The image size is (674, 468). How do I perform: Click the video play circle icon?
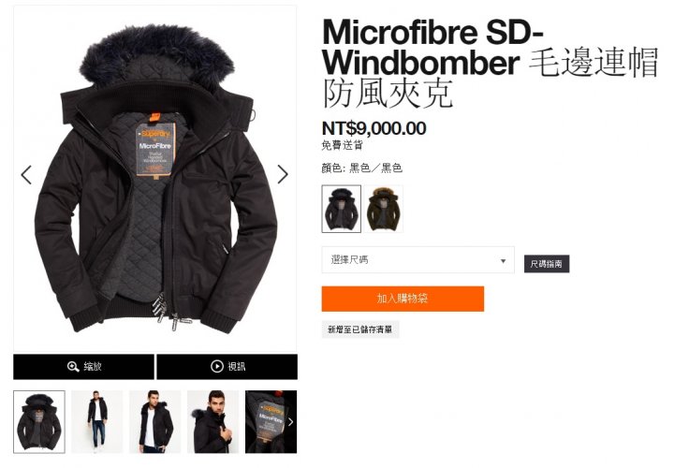[x=217, y=366]
